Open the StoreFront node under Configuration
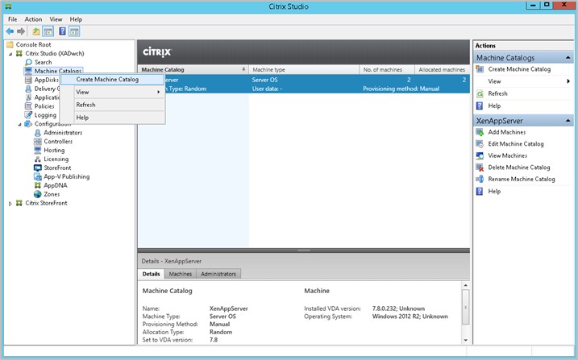The height and width of the screenshot is (360, 578). (57, 168)
